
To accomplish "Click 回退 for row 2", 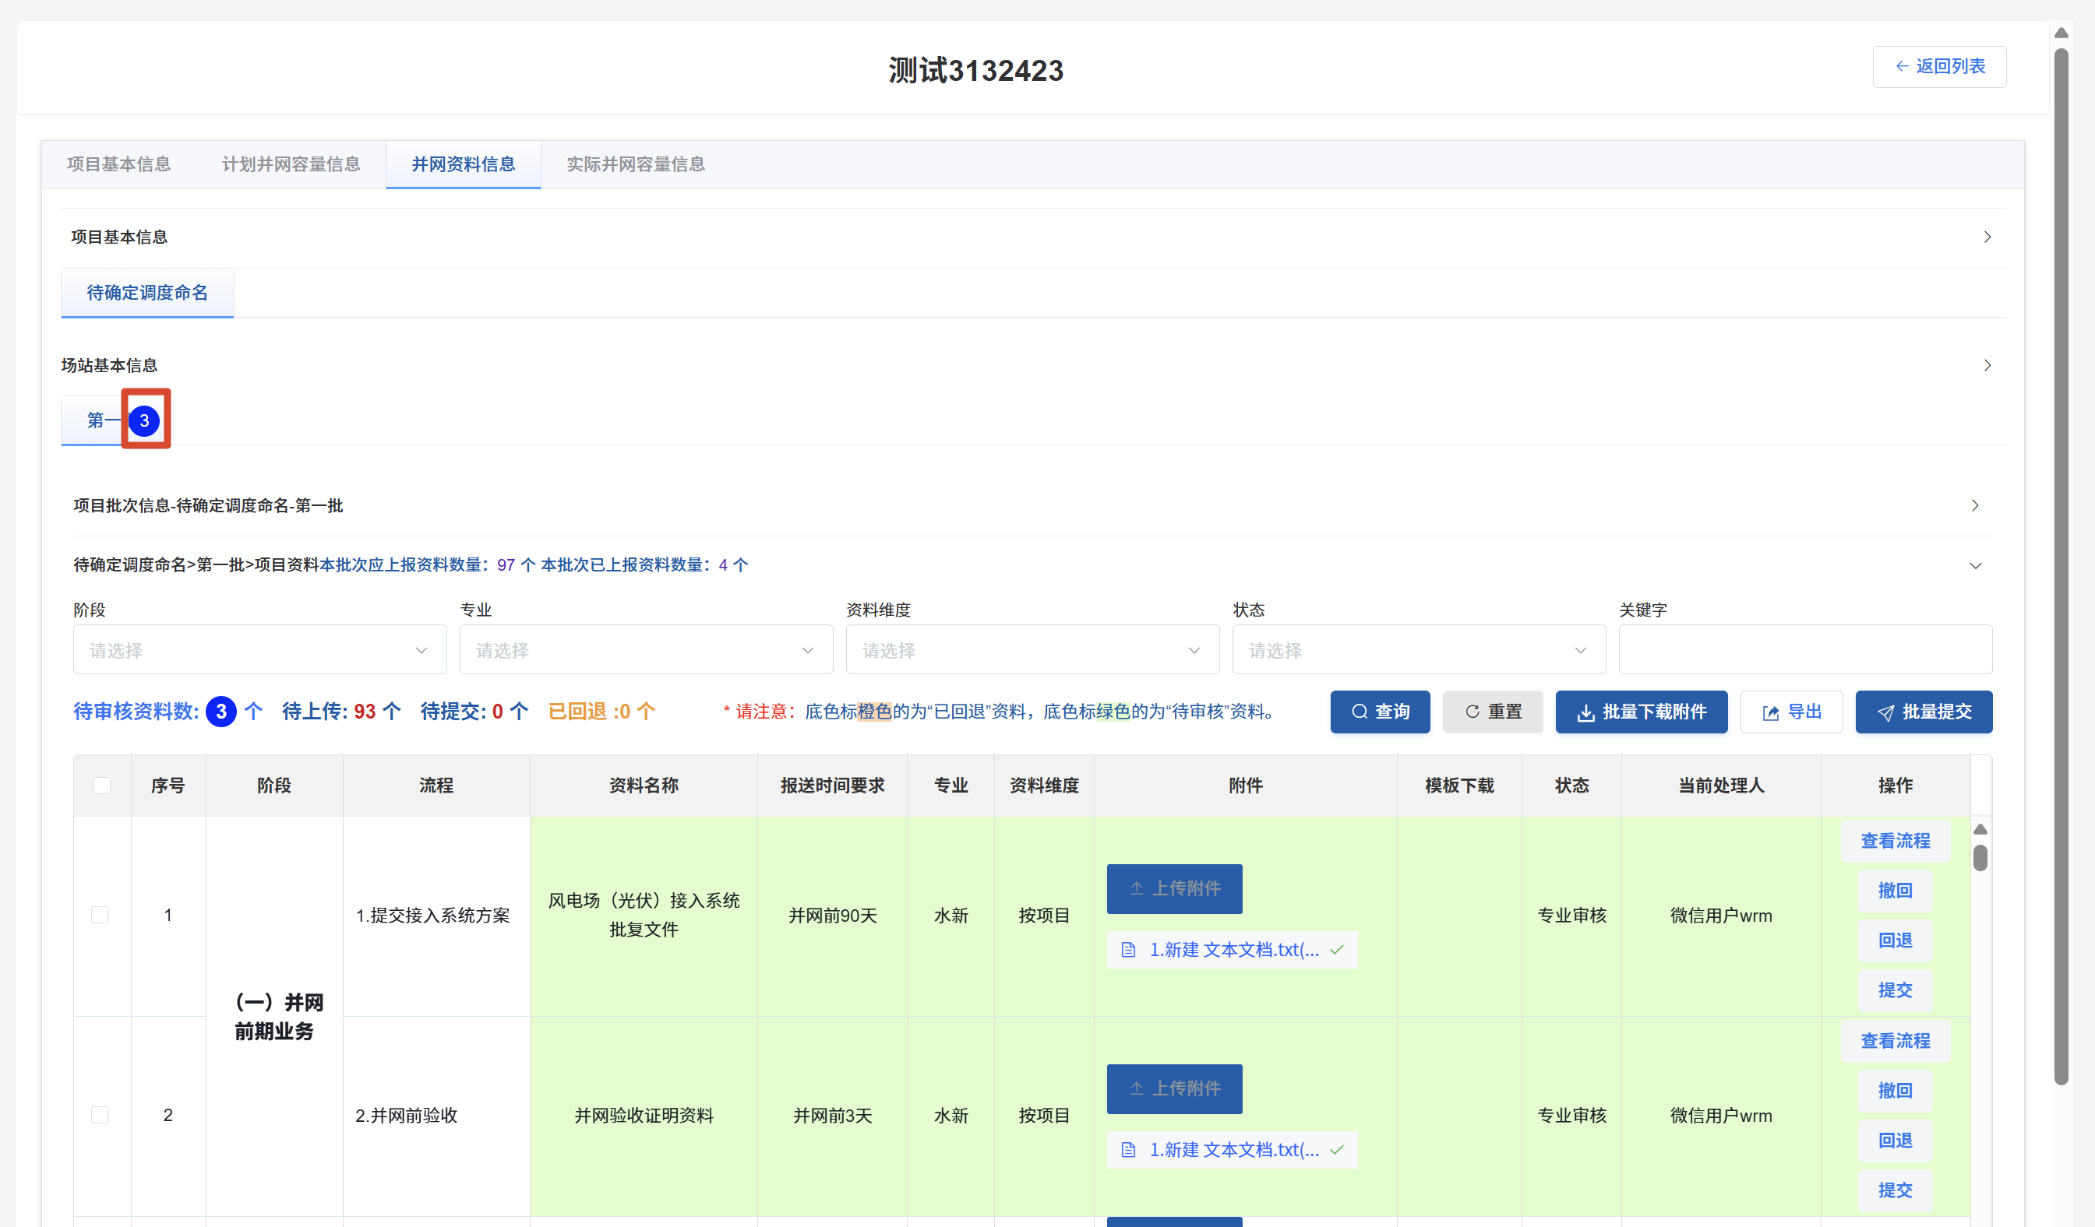I will pos(1896,1141).
